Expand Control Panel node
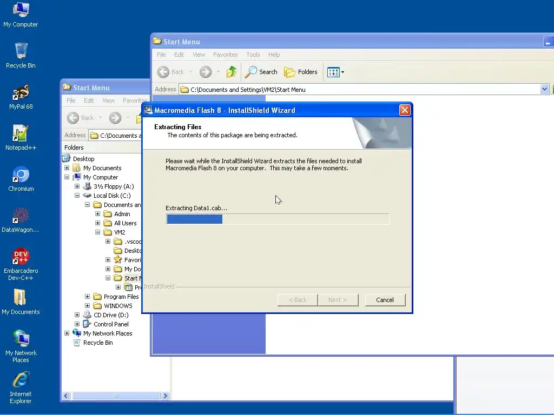 pos(77,324)
